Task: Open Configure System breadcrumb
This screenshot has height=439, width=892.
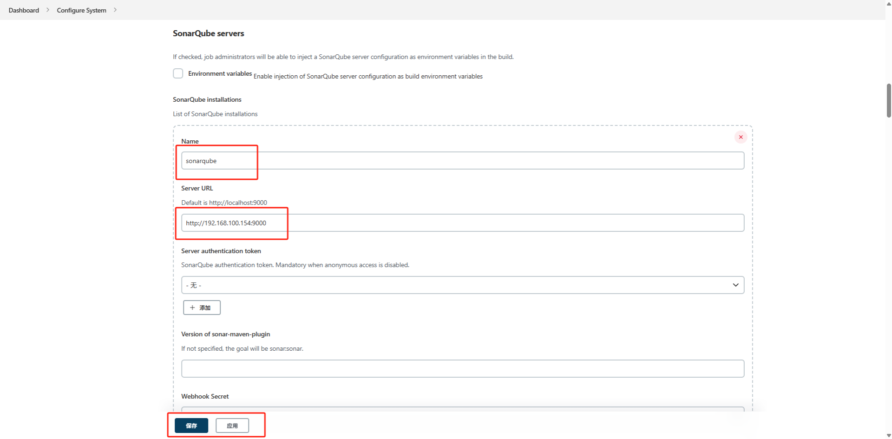Action: pos(81,10)
